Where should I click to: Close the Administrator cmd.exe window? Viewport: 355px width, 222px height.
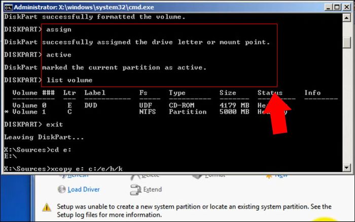click(x=346, y=8)
